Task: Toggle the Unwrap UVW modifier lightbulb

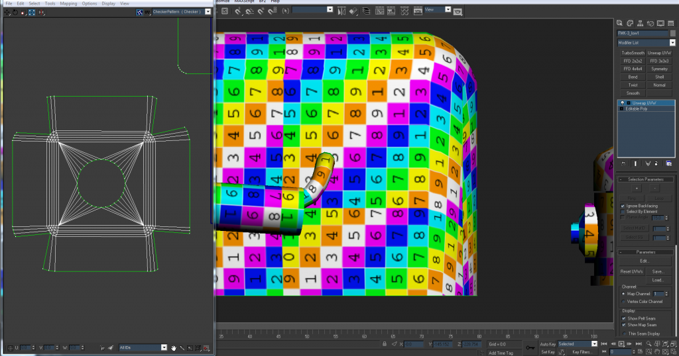Action: [x=621, y=103]
